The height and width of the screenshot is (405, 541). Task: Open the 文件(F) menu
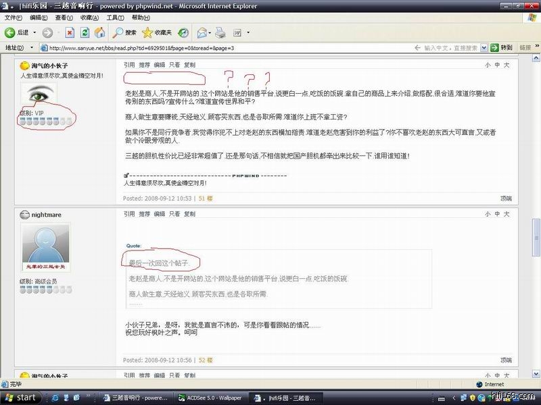(x=14, y=18)
